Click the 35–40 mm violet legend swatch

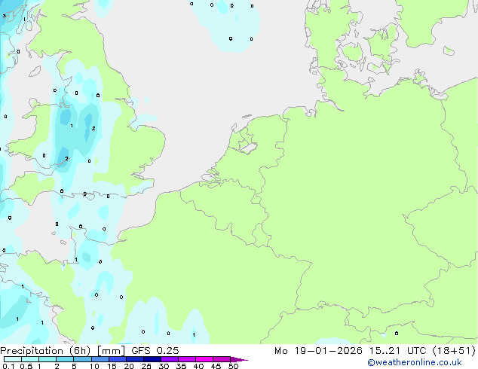click(186, 359)
